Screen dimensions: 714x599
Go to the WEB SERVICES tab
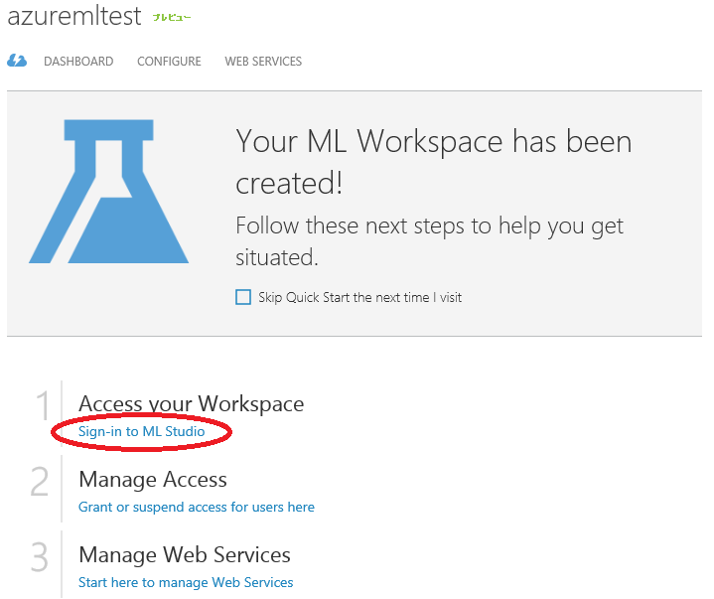[263, 61]
